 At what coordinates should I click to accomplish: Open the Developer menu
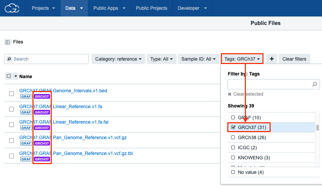(192, 8)
